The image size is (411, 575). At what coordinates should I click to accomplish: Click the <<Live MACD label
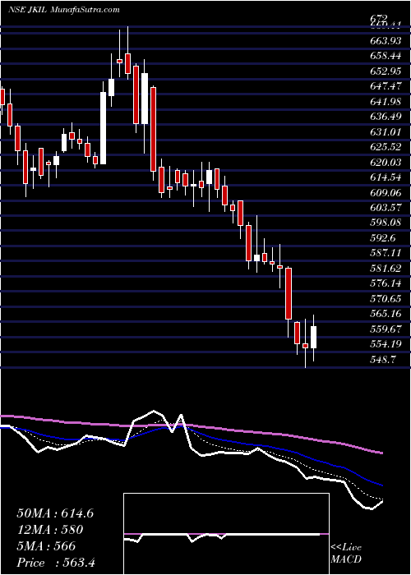[x=346, y=554]
